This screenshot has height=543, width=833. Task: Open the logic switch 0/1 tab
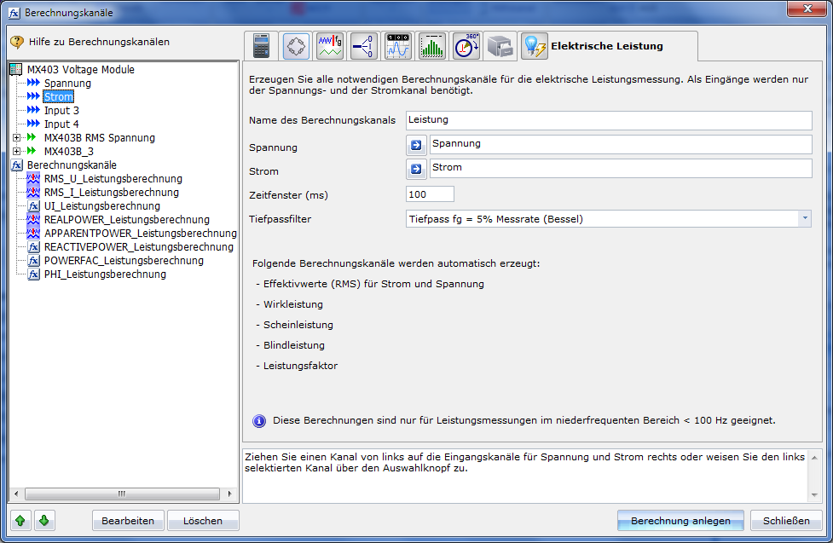click(x=364, y=46)
